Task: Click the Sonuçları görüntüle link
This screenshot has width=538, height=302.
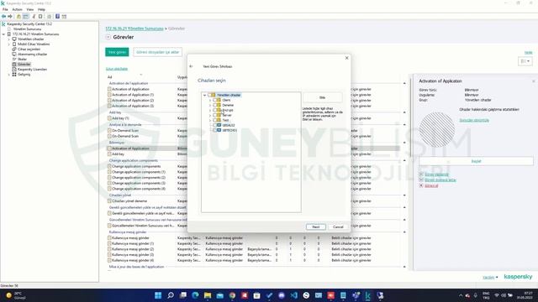Action: (474, 120)
